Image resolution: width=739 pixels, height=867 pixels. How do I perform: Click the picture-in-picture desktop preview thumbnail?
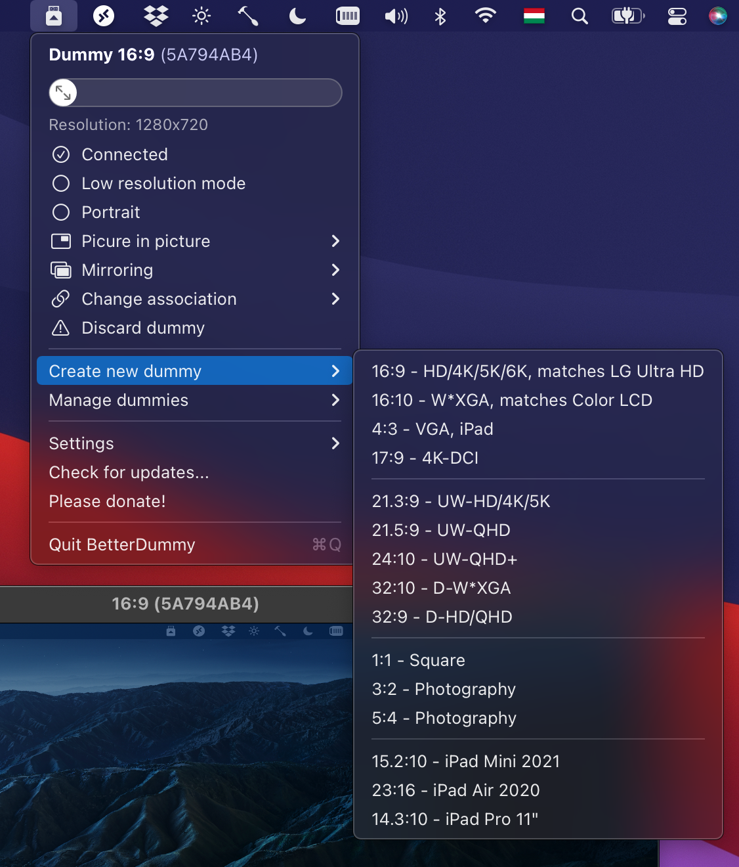pyautogui.click(x=177, y=745)
